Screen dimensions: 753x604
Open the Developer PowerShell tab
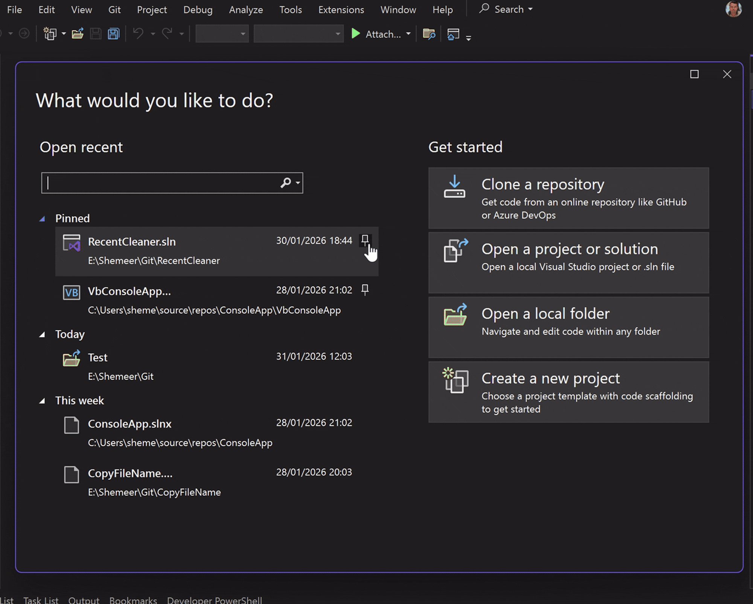pos(215,600)
